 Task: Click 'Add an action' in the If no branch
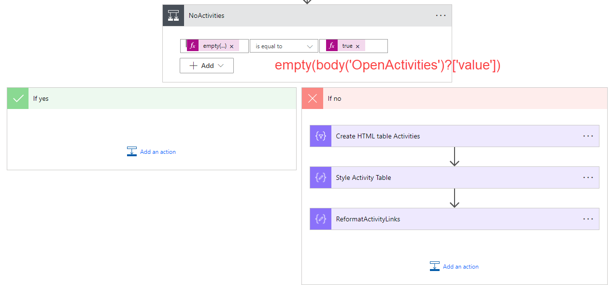tap(460, 266)
